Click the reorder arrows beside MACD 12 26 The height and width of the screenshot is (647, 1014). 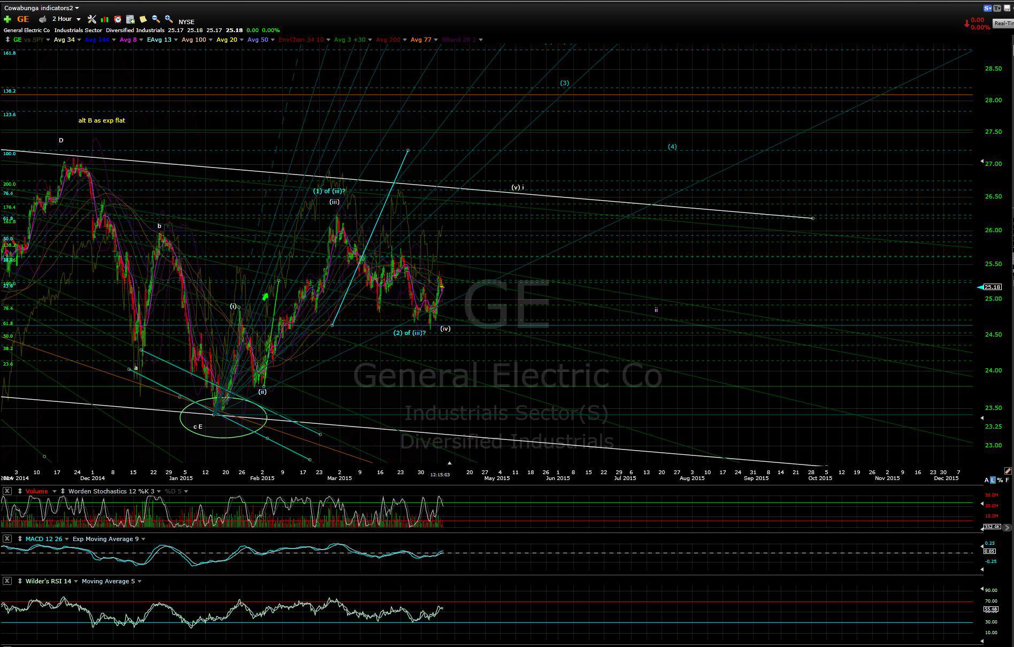[x=20, y=539]
